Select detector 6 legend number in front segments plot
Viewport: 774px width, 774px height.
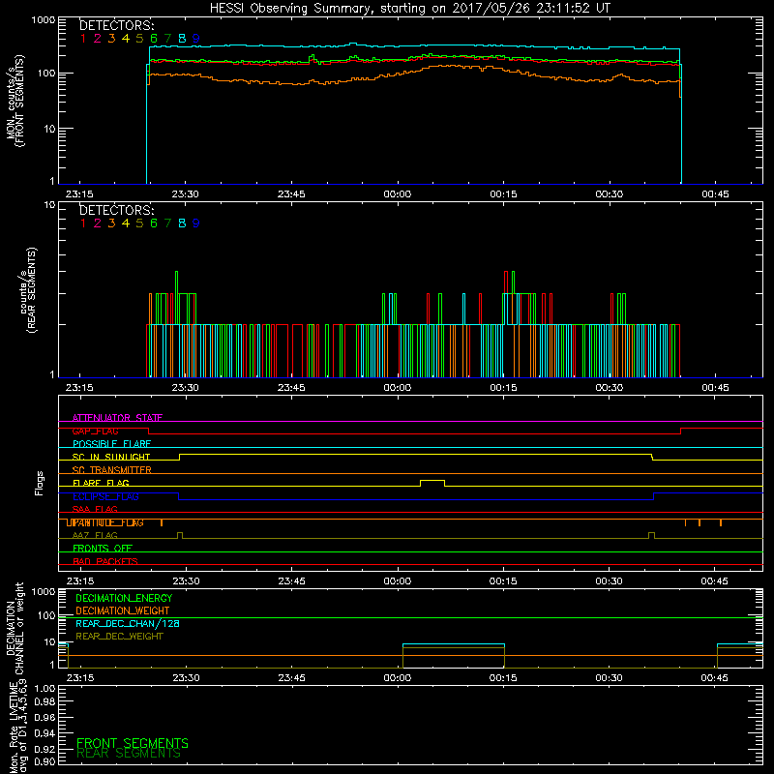click(154, 39)
